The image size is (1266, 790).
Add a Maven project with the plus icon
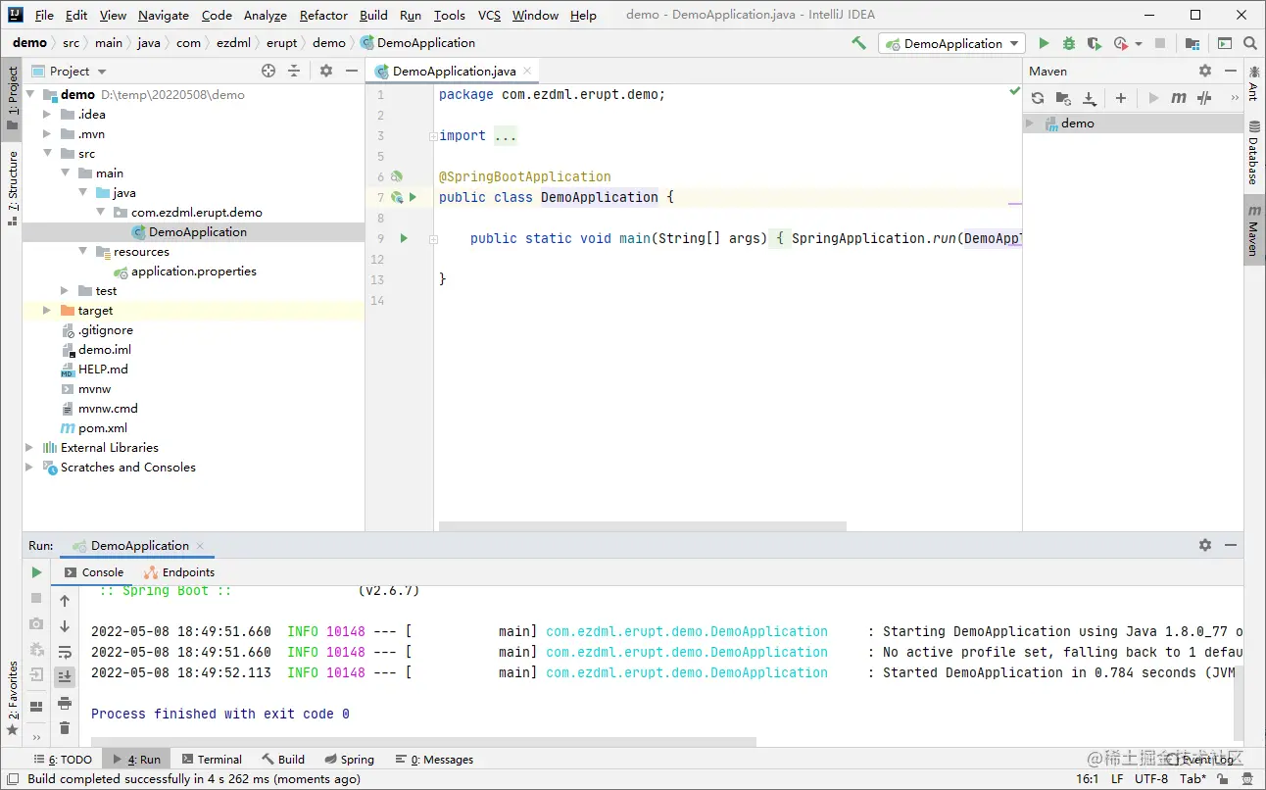[x=1121, y=98]
